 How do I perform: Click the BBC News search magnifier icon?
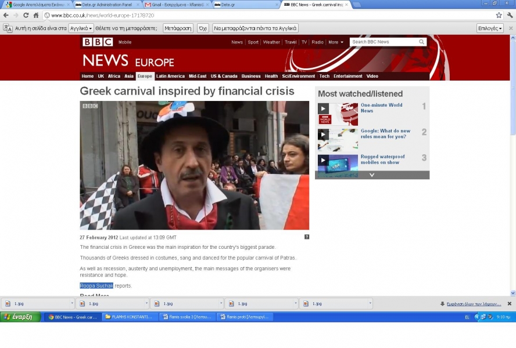422,42
